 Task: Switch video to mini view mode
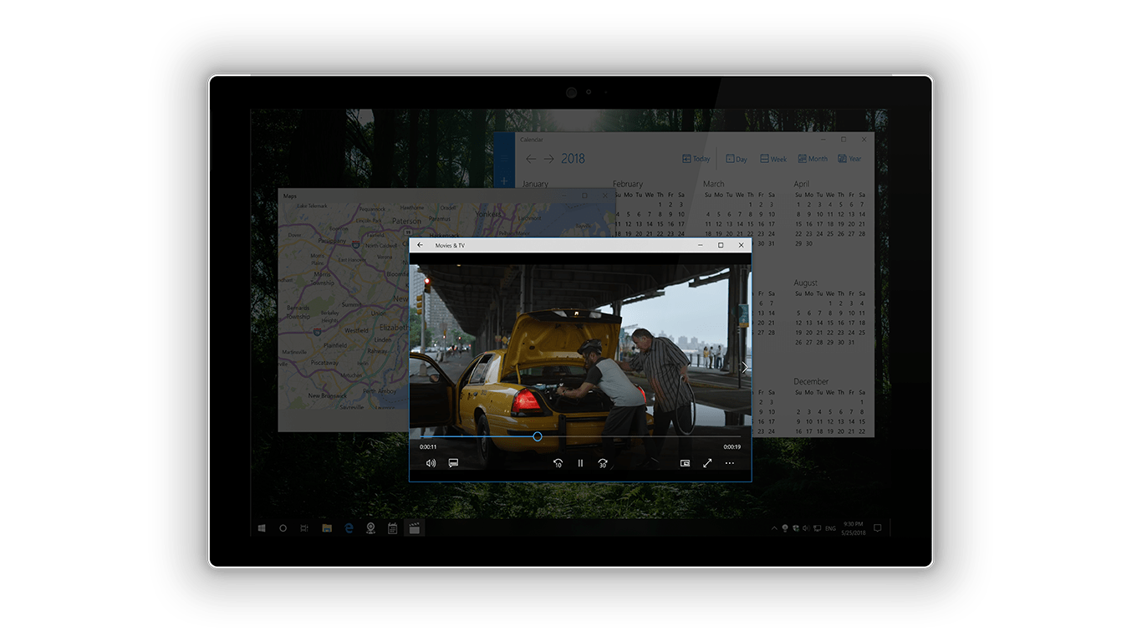[685, 463]
